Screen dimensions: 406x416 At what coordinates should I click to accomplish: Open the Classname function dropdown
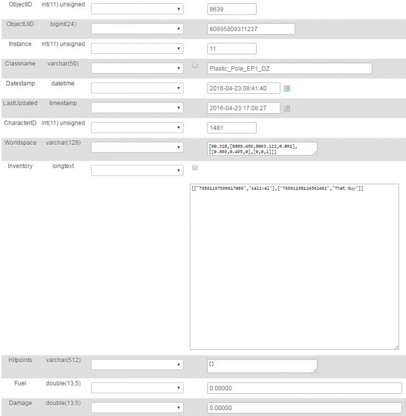(136, 68)
